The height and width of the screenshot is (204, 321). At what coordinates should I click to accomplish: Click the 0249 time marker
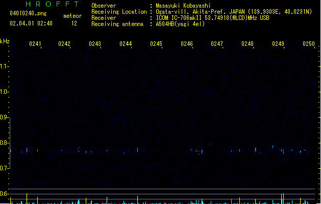(278, 44)
